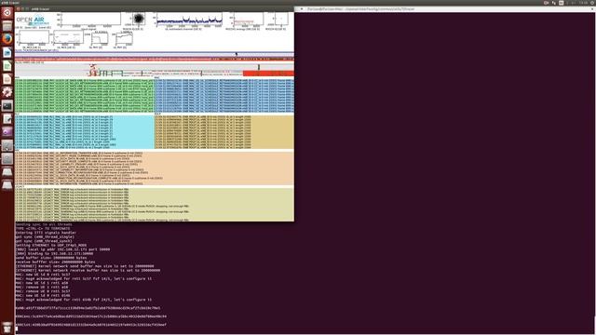Click the first plot in second row of tracer
The height and width of the screenshot is (335, 596).
point(34,38)
